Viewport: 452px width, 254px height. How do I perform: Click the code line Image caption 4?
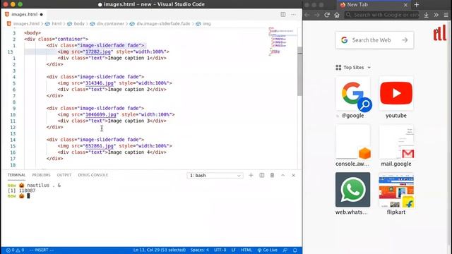point(112,152)
